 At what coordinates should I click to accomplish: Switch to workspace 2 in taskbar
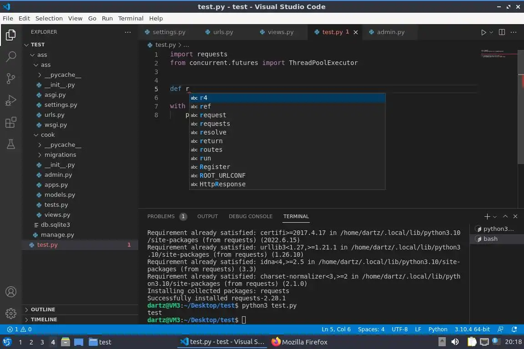(x=31, y=342)
